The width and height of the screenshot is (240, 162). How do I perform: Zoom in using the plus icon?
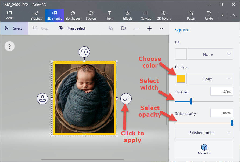click(149, 28)
